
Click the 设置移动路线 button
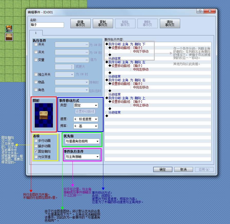click(x=85, y=112)
